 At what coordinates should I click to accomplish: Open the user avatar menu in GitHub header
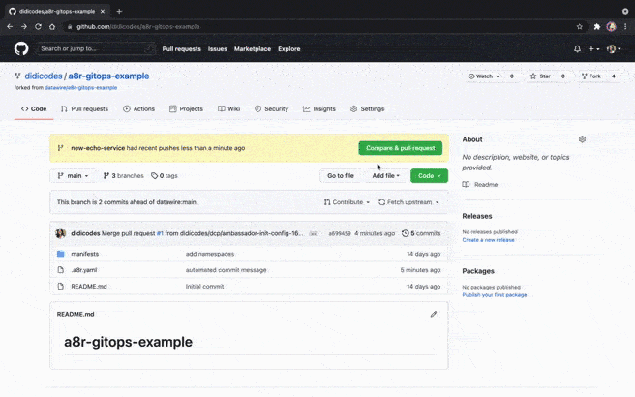pyautogui.click(x=614, y=49)
